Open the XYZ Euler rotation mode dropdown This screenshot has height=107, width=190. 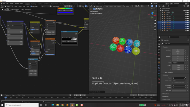178,63
